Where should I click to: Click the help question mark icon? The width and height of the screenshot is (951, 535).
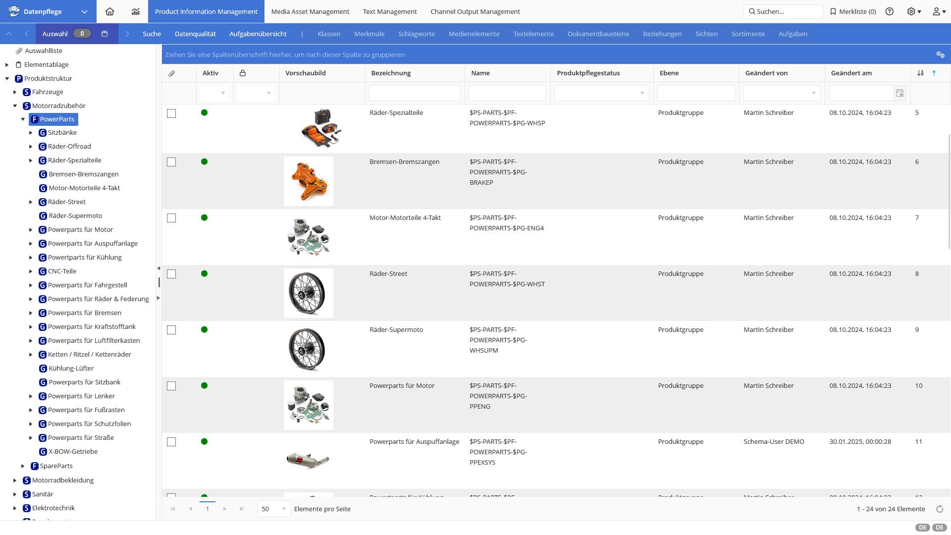tap(890, 11)
